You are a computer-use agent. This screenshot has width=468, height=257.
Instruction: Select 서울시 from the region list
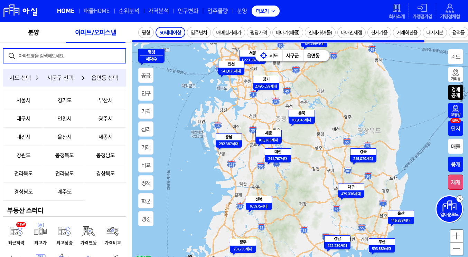[x=23, y=100]
